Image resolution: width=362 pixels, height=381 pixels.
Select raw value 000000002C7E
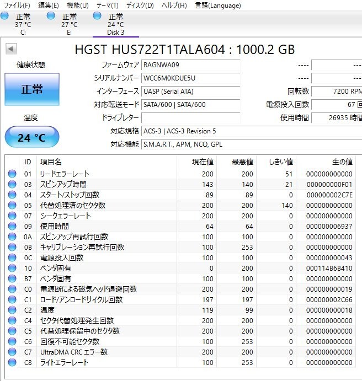329,195
